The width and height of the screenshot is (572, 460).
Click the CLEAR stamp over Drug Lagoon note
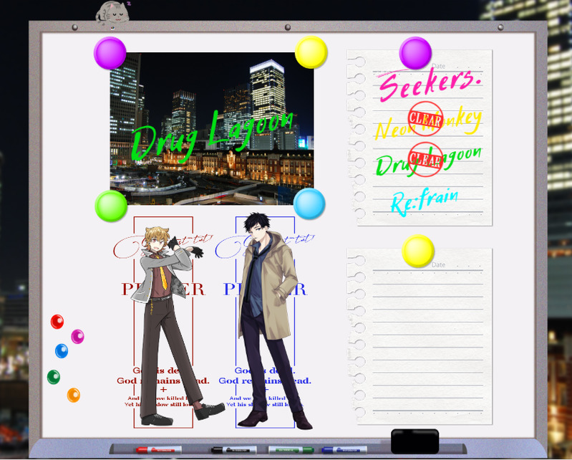pos(425,160)
